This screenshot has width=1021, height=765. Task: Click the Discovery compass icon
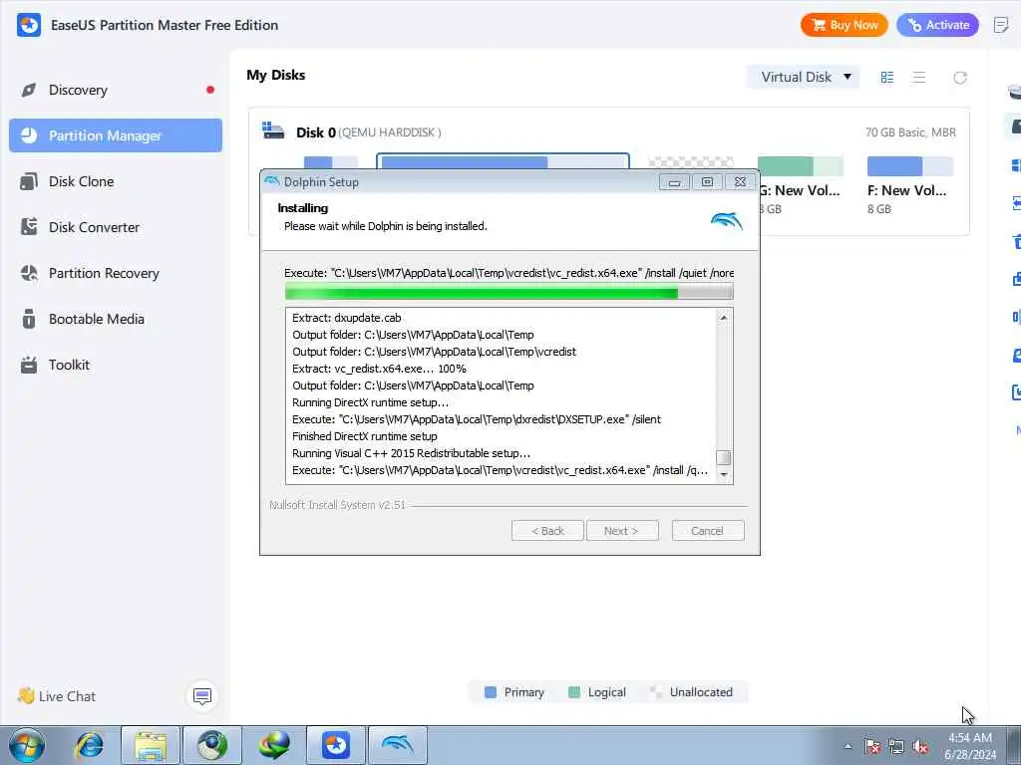pos(29,90)
